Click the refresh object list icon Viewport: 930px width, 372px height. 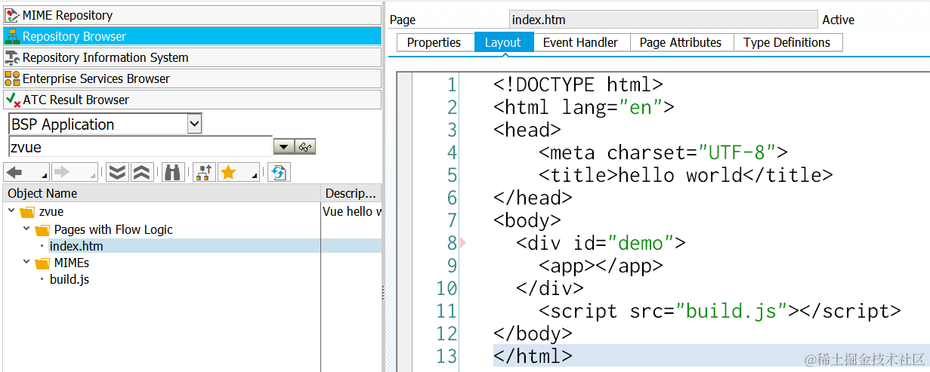[279, 173]
